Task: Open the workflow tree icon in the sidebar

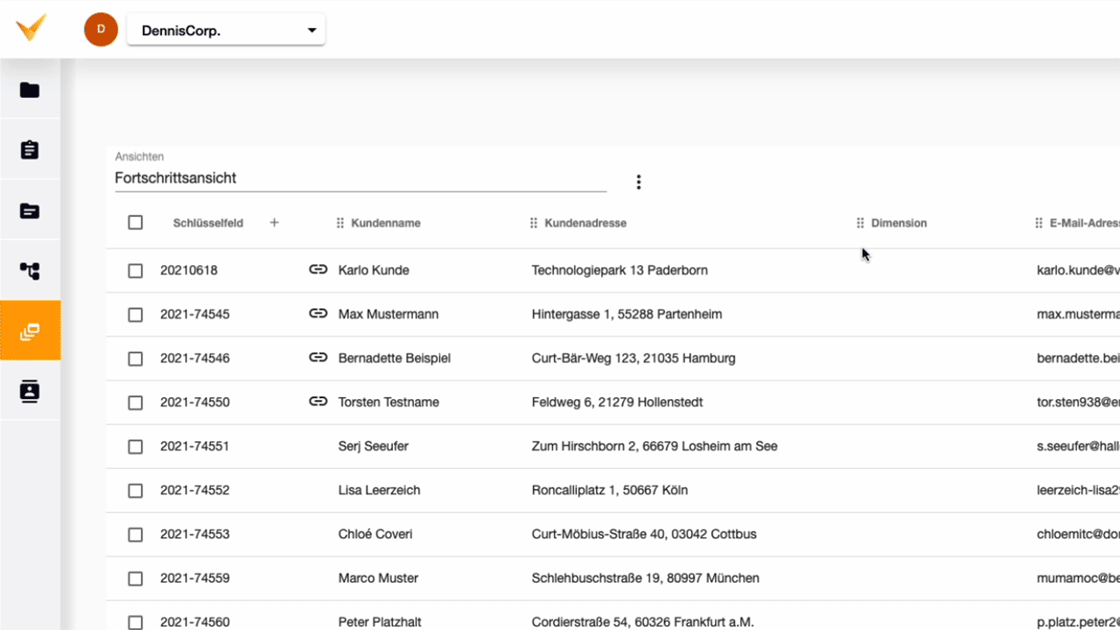Action: (x=30, y=271)
